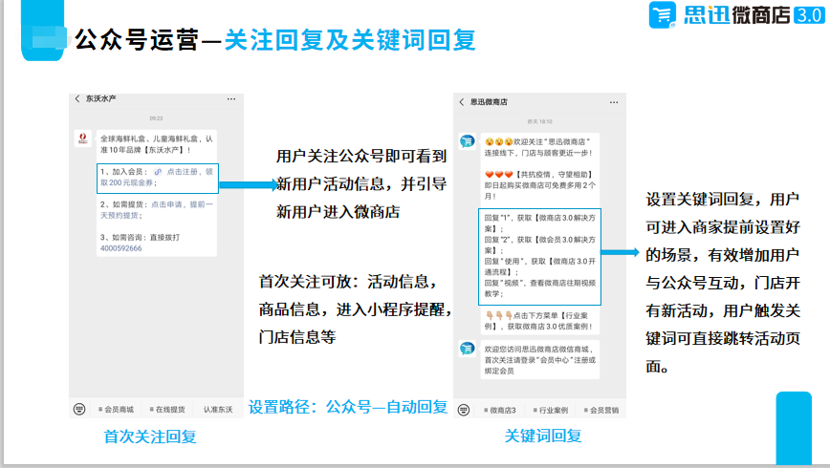Tap phone number 4000592666
The width and height of the screenshot is (830, 468).
(x=121, y=248)
